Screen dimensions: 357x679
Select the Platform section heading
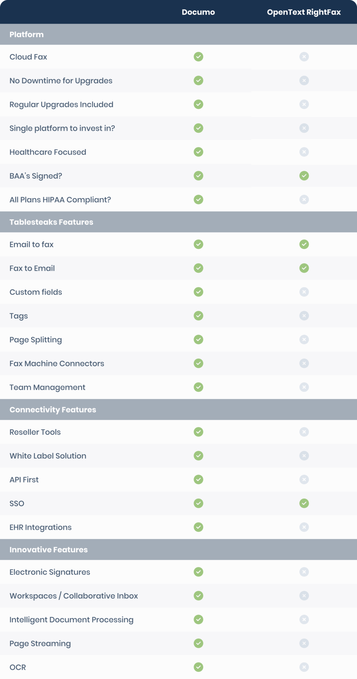27,35
